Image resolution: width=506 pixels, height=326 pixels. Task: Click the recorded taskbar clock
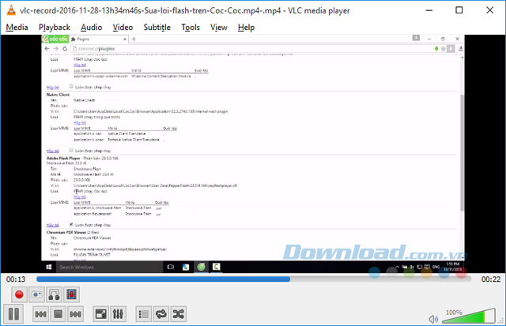coord(453,267)
